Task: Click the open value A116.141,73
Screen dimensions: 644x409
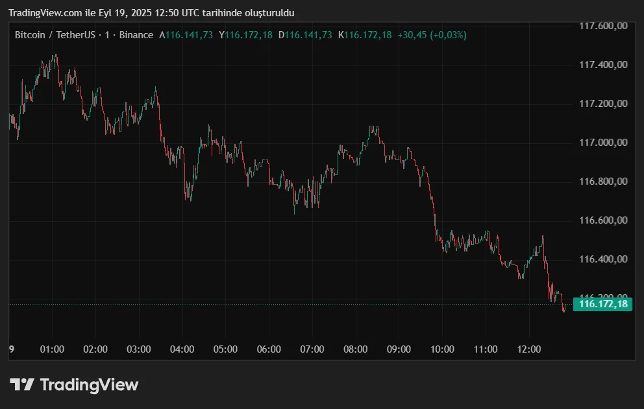Action: (186, 35)
